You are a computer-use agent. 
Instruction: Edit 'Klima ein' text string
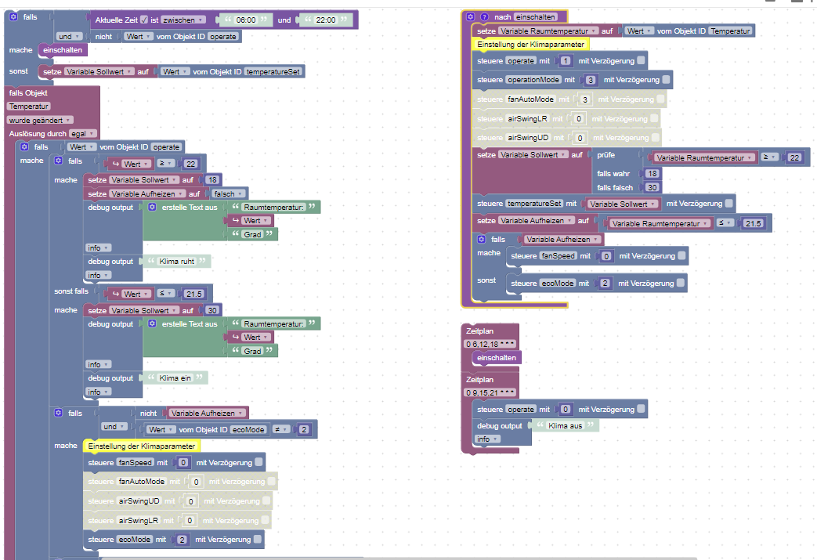point(175,378)
